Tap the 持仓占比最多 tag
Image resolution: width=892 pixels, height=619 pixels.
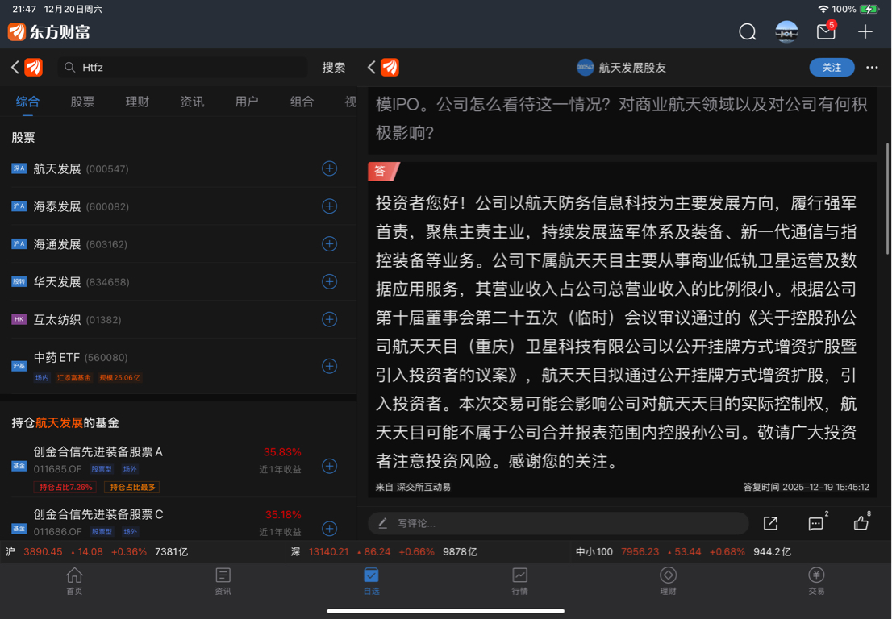point(132,487)
